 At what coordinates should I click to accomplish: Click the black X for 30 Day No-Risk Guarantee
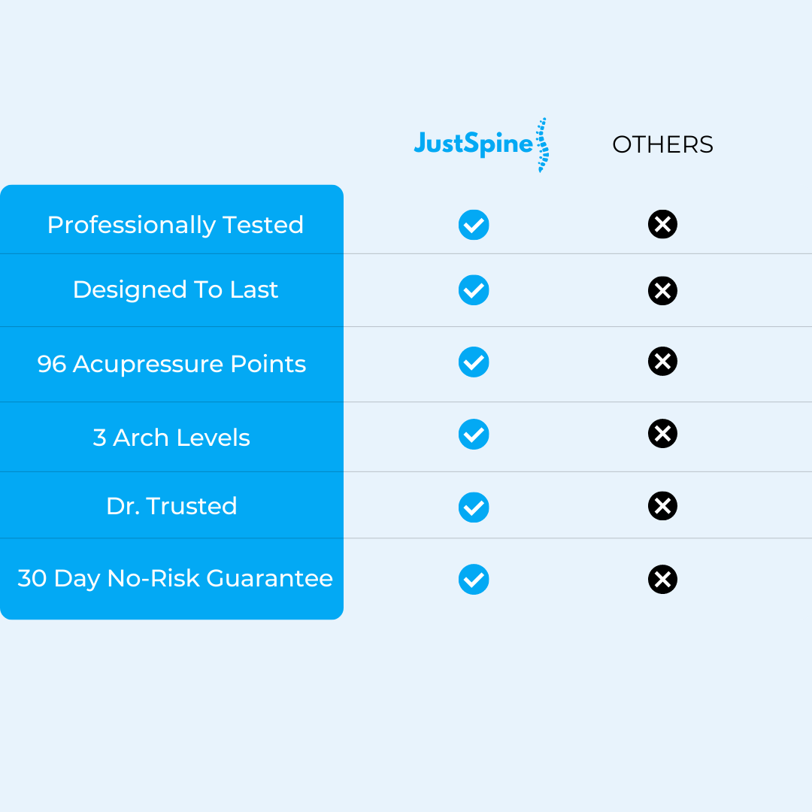pyautogui.click(x=662, y=579)
